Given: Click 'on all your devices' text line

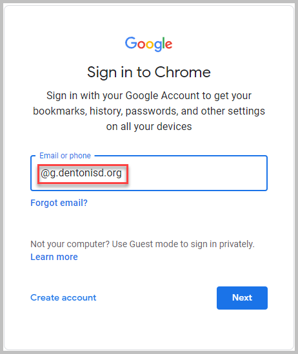Looking at the screenshot, I should 149,127.
